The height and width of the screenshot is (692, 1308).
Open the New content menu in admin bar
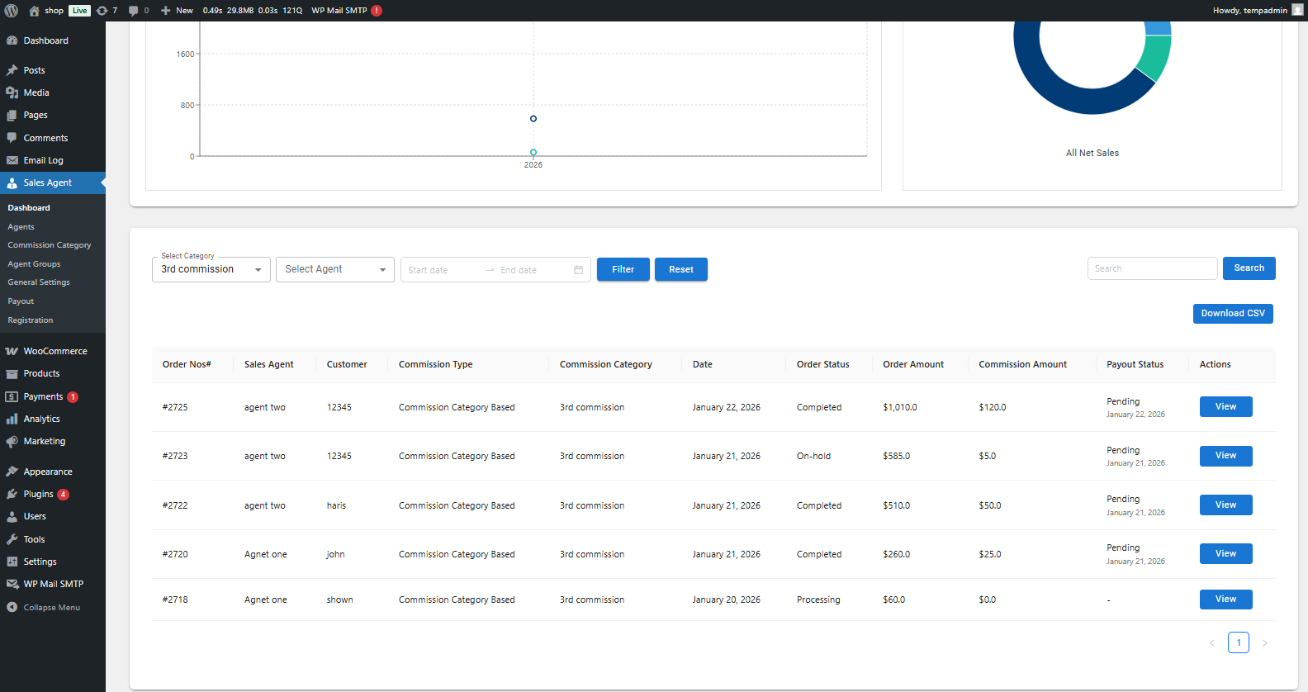coord(177,11)
